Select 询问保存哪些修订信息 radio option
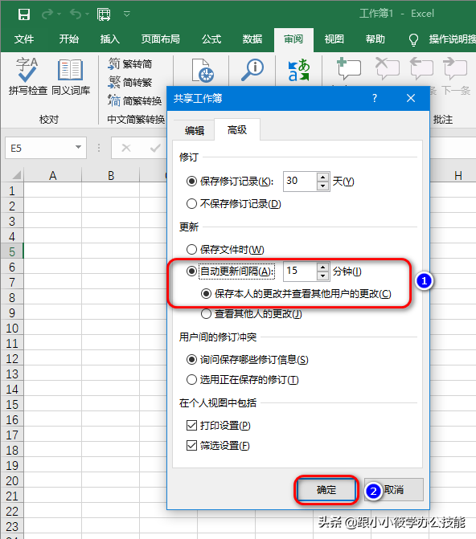 coord(247,360)
